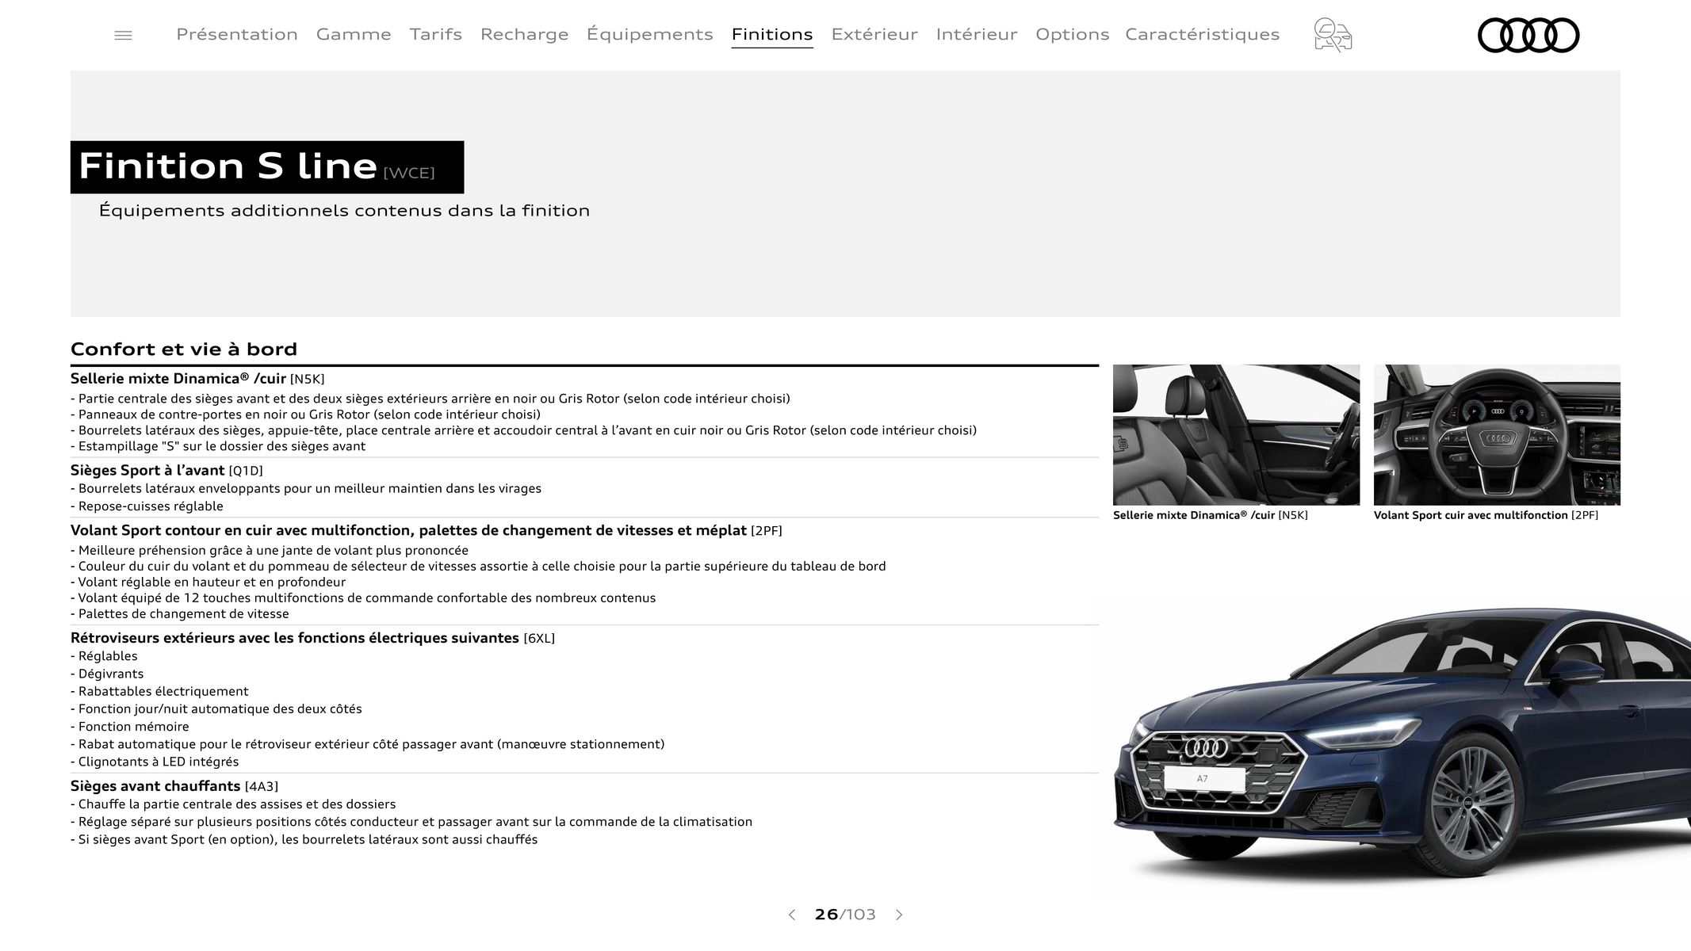The height and width of the screenshot is (951, 1691).
Task: Click the dealer contact icon
Action: (1333, 35)
